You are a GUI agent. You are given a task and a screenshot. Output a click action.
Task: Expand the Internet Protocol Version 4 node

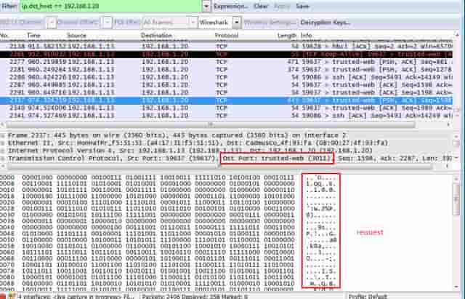[3, 151]
